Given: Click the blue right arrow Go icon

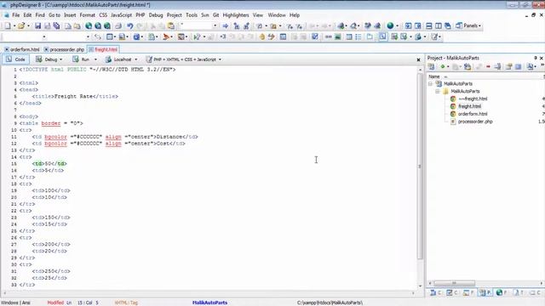Looking at the screenshot, I should [x=225, y=25].
